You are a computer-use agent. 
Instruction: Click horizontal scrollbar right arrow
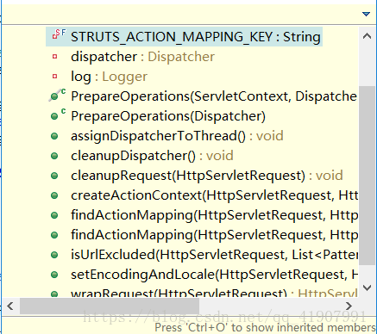click(x=349, y=306)
